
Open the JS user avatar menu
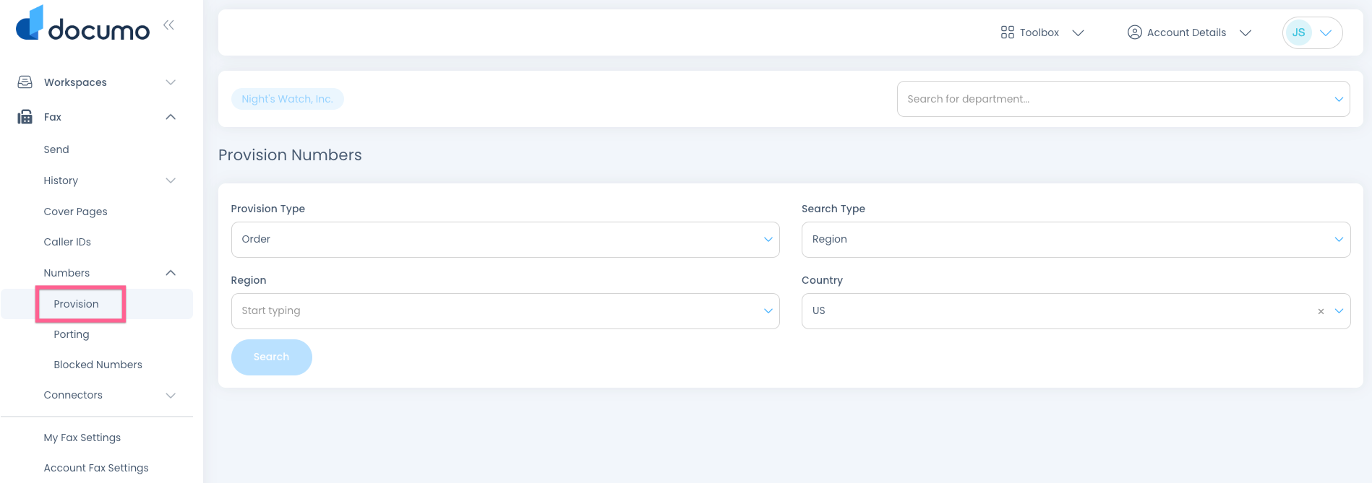pos(1311,32)
